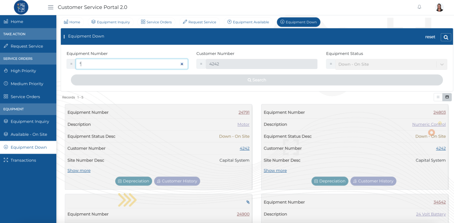
Task: Click the reset link
Action: 430,37
